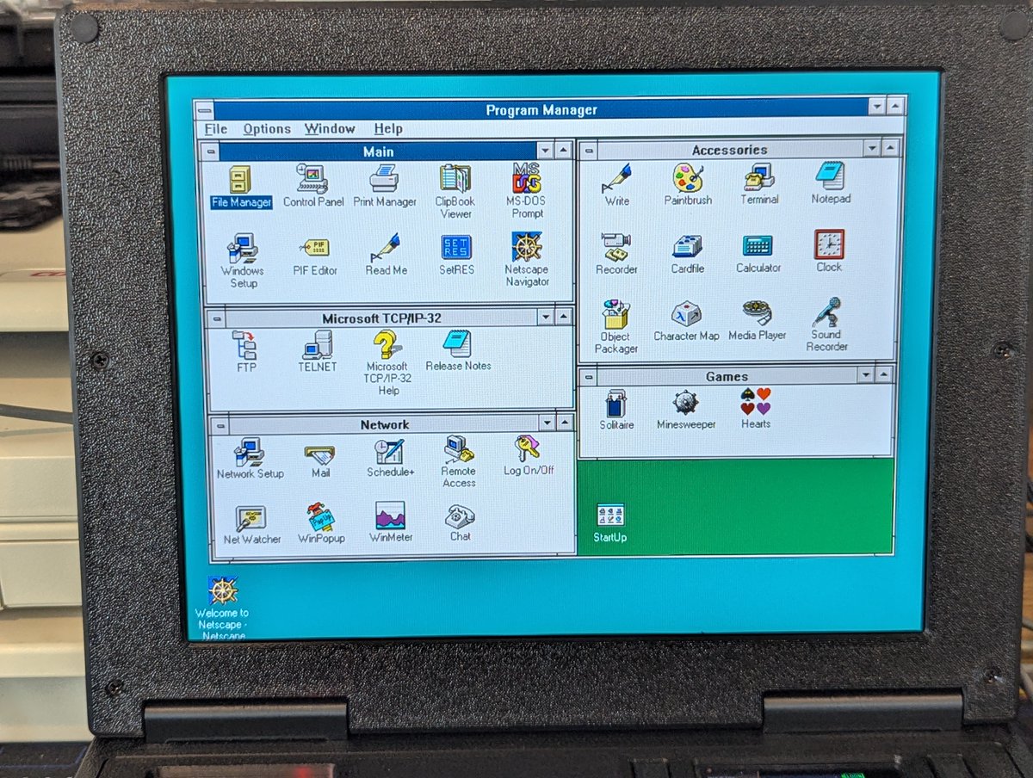Screen dimensions: 1033x778
Task: Open Network group control-menu box
Action: tap(220, 425)
